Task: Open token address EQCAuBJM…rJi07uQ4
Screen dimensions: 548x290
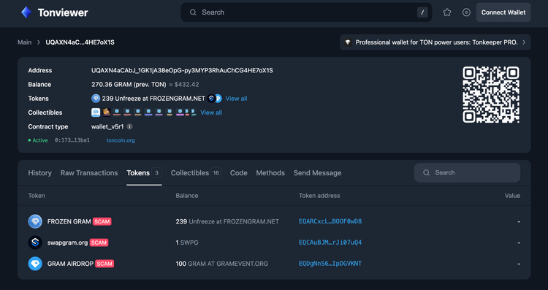Action: click(x=330, y=243)
